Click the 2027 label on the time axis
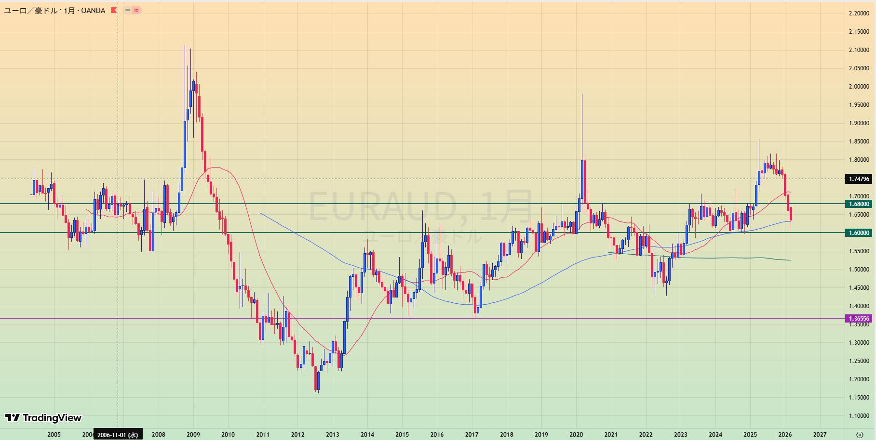Screen dimensions: 876x440 (820, 434)
